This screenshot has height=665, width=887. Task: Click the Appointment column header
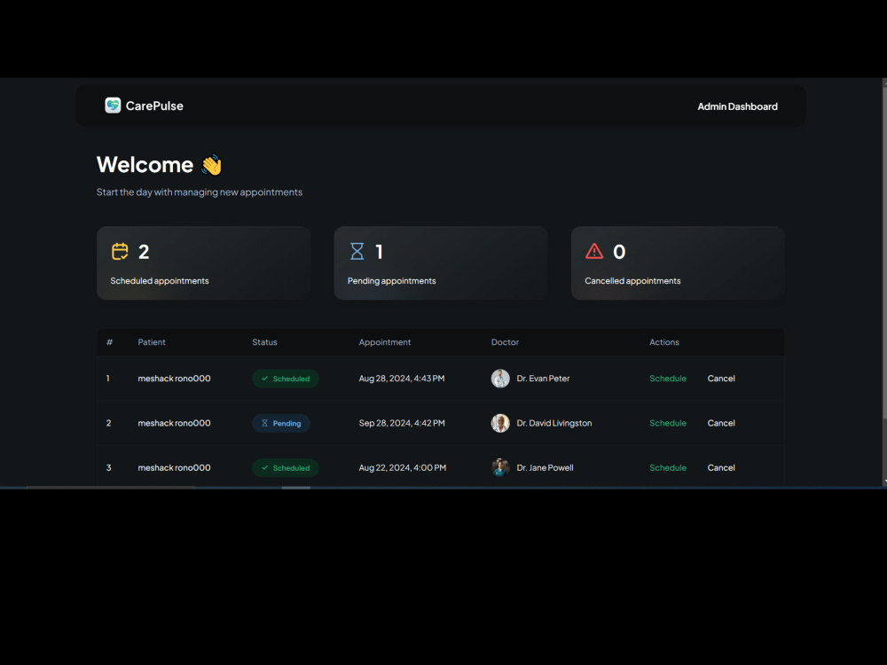[385, 342]
